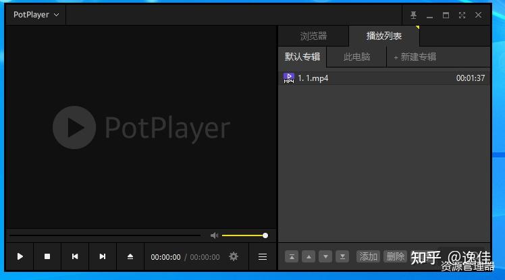The height and width of the screenshot is (280, 505).
Task: Click the 00:01:37 duration of 1.mp4
Action: (x=470, y=78)
